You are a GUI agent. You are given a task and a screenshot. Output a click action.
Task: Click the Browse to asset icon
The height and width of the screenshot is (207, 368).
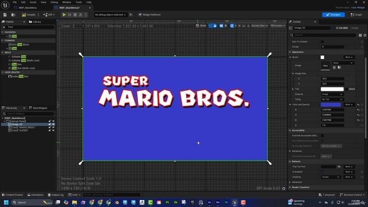(x=13, y=15)
